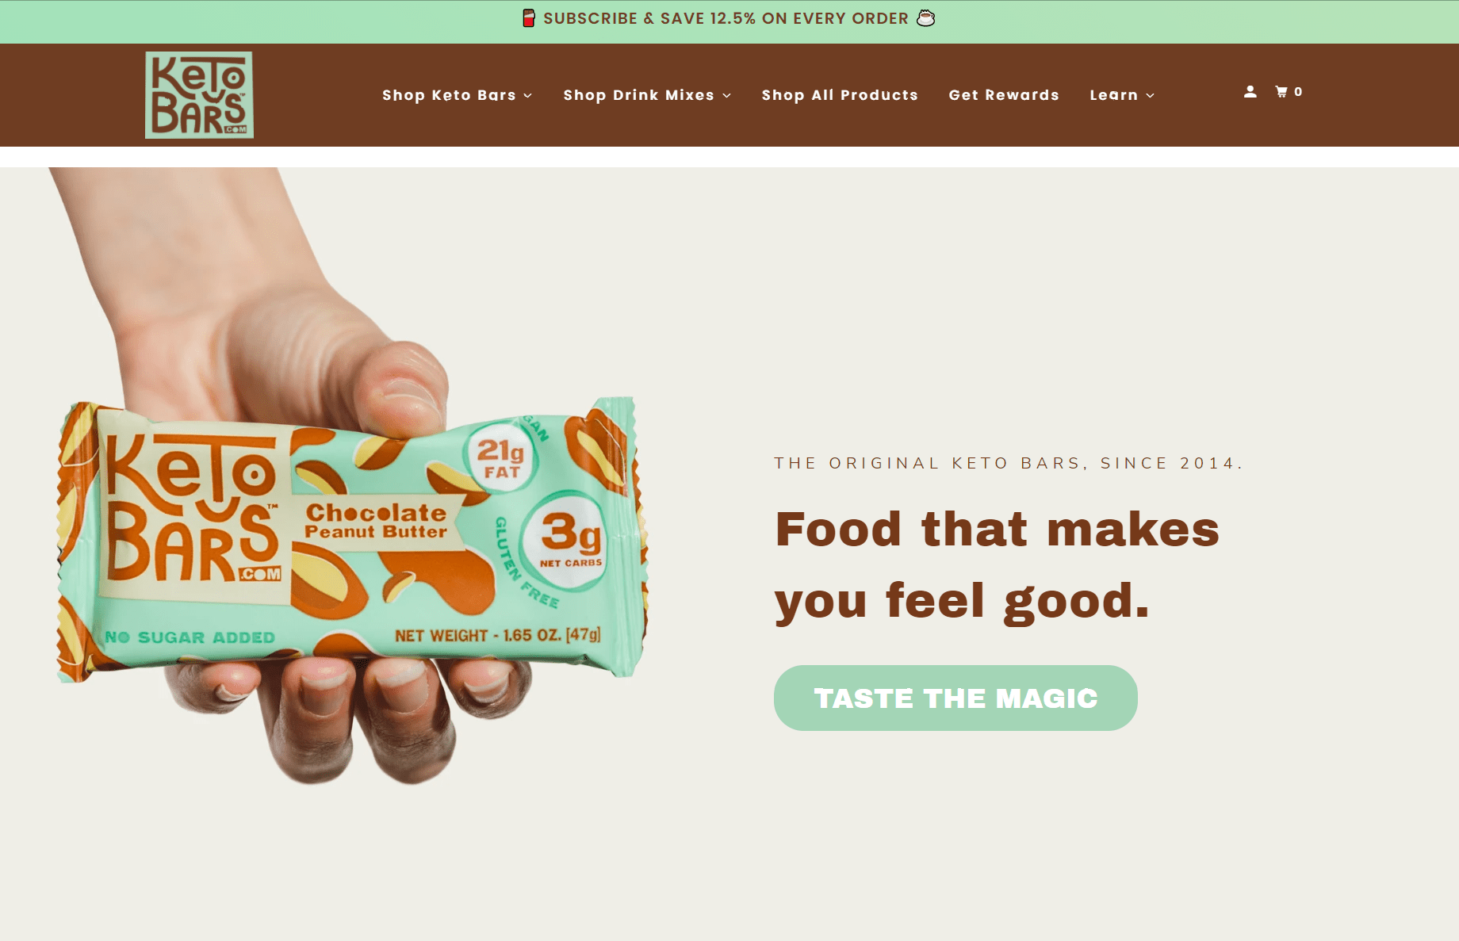Go to Get Rewards
The height and width of the screenshot is (941, 1459).
tap(1004, 95)
